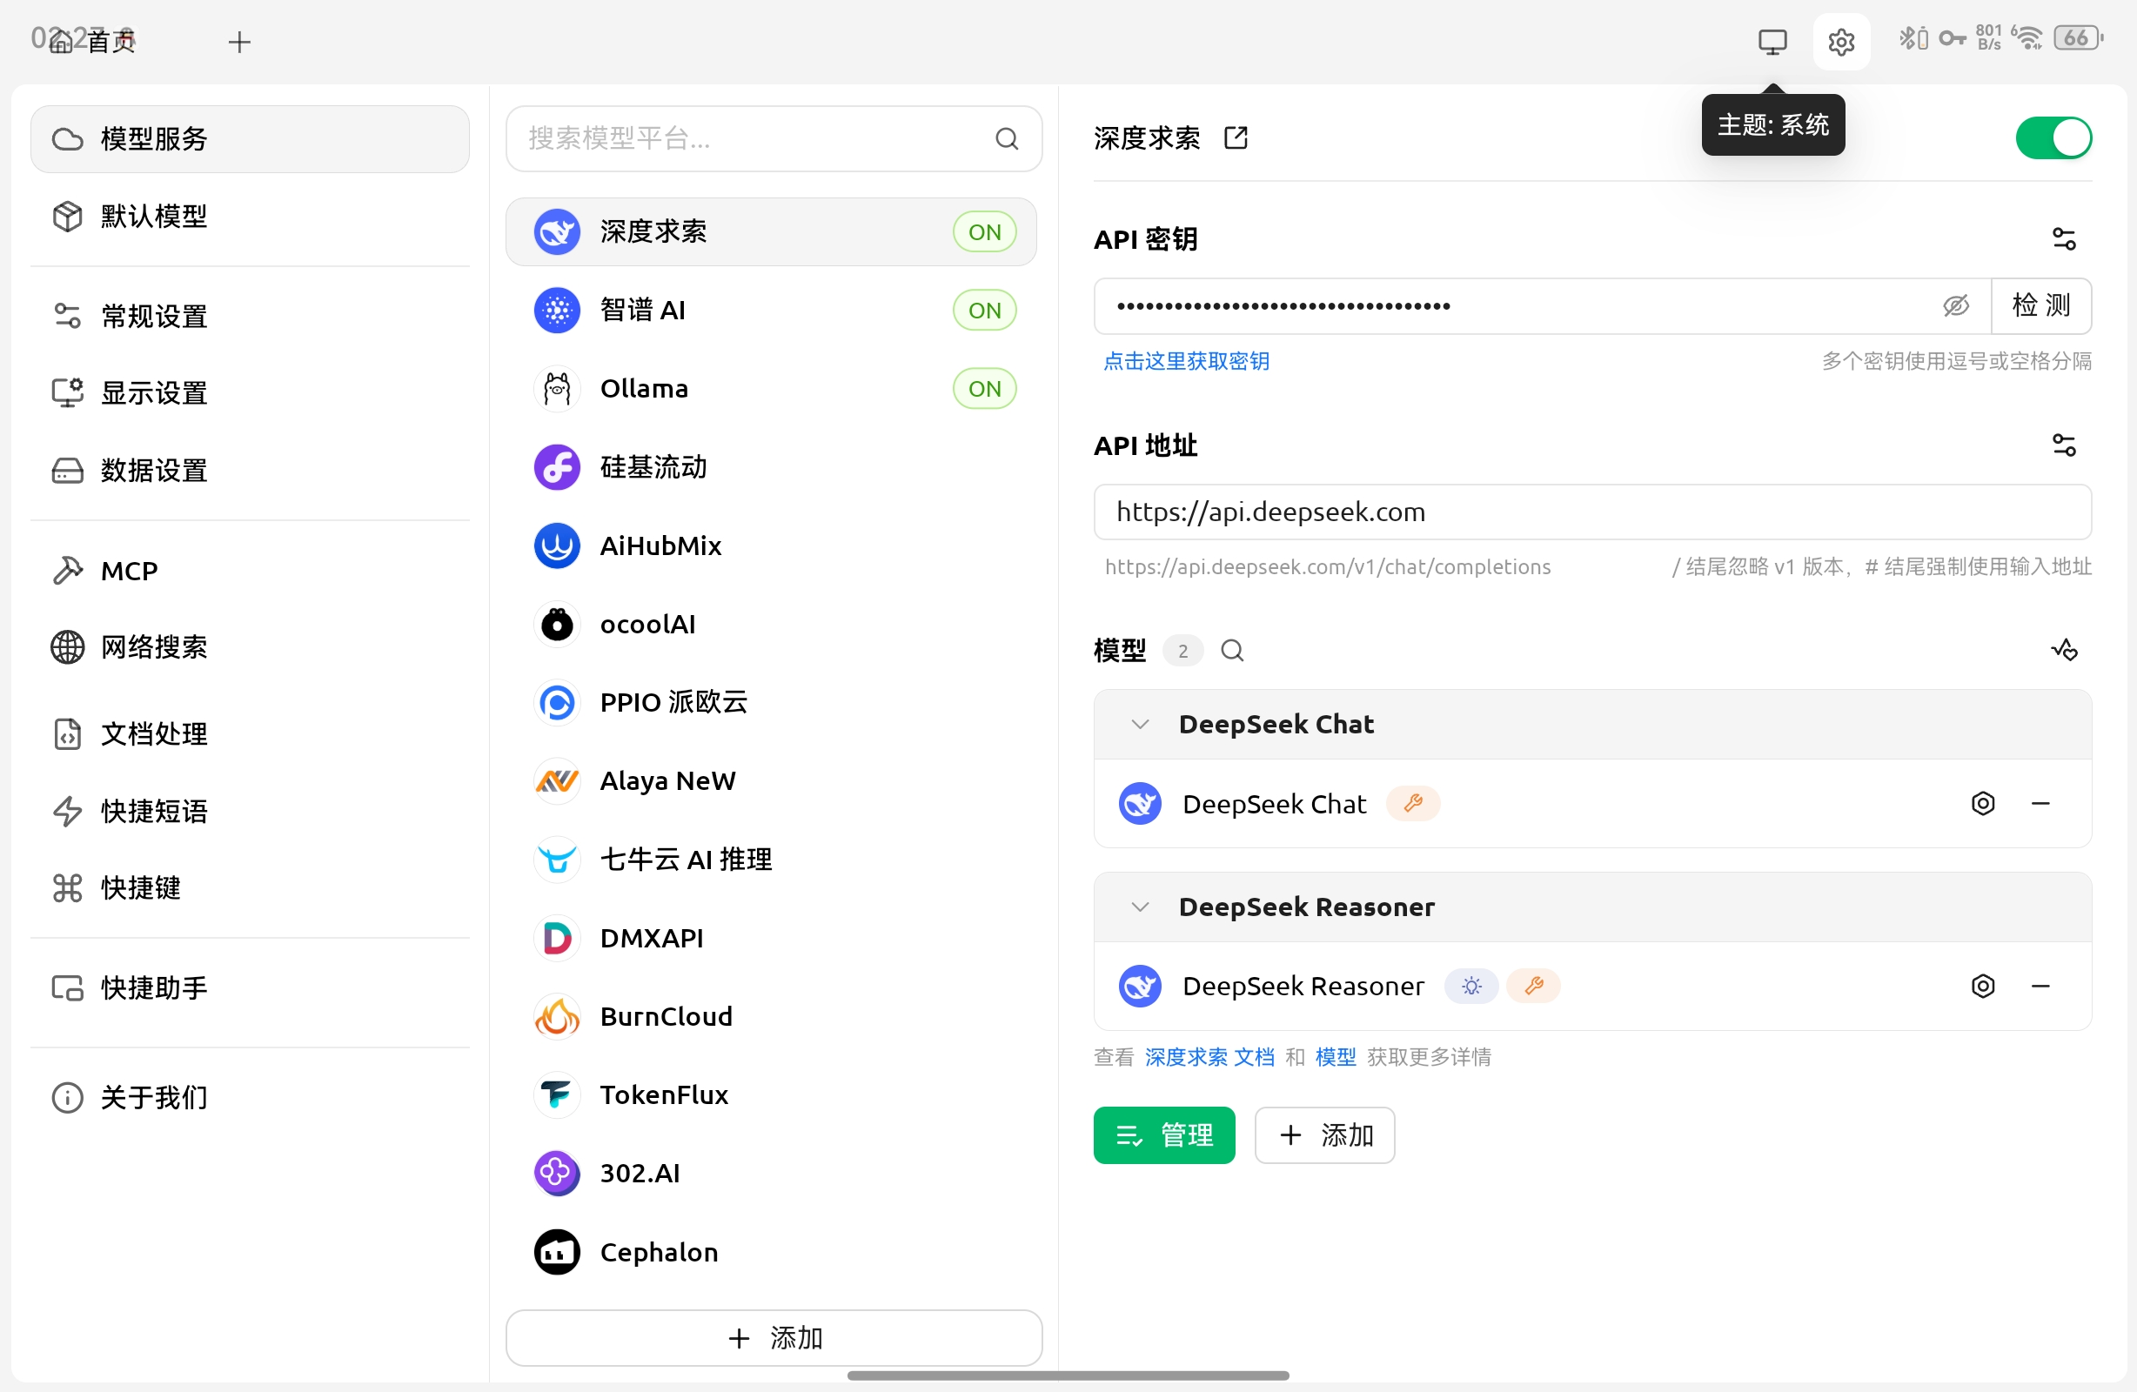Open 关于我们 page

click(250, 1097)
